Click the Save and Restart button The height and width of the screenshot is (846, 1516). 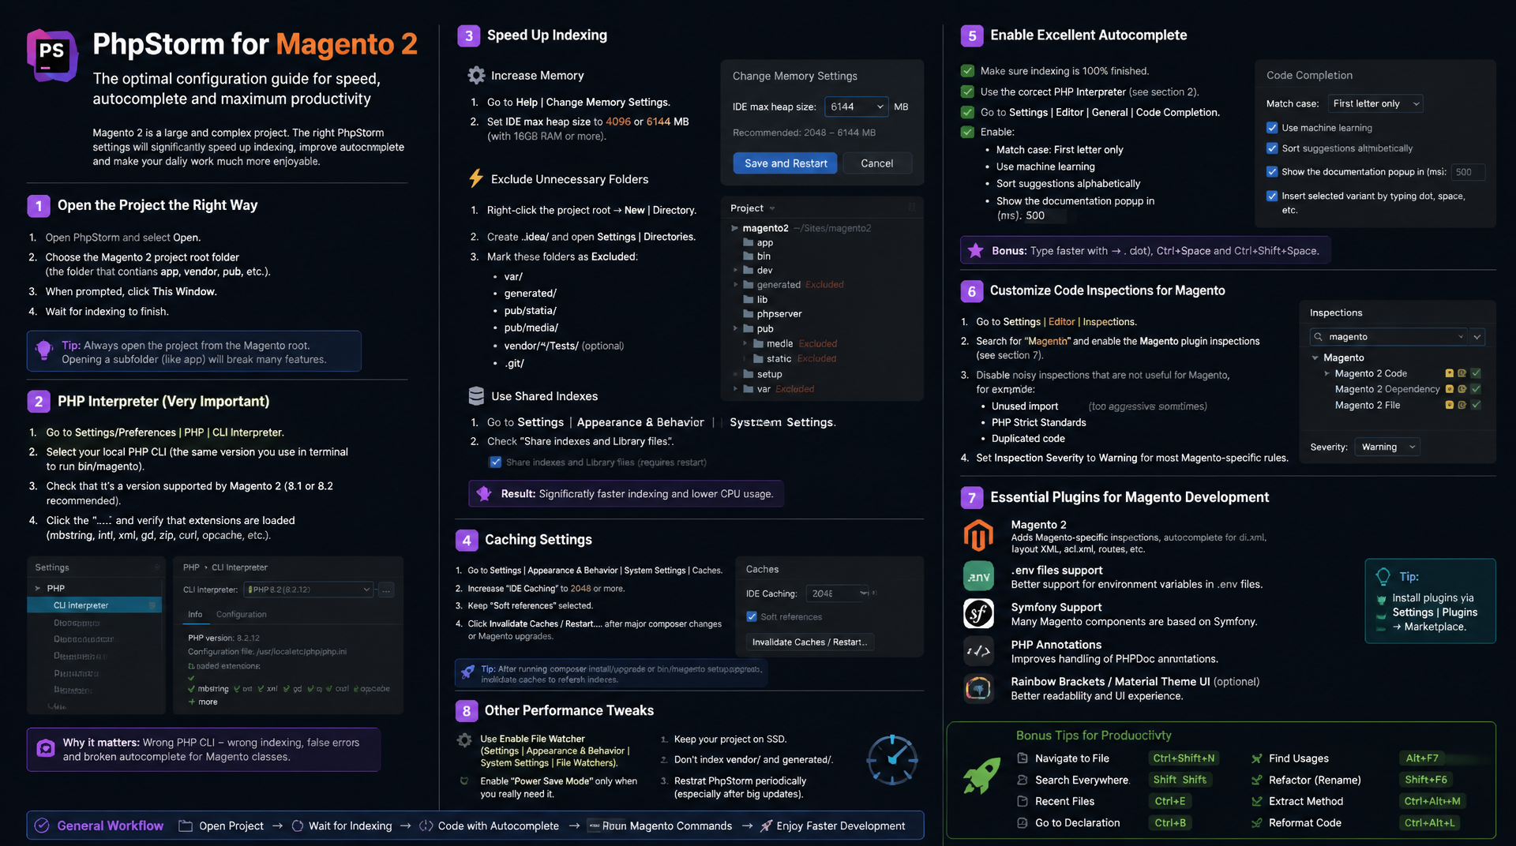(786, 163)
